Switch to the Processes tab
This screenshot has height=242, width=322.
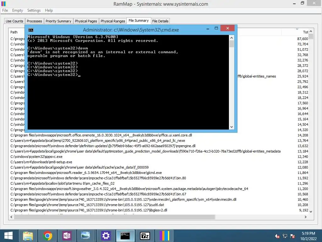click(34, 21)
